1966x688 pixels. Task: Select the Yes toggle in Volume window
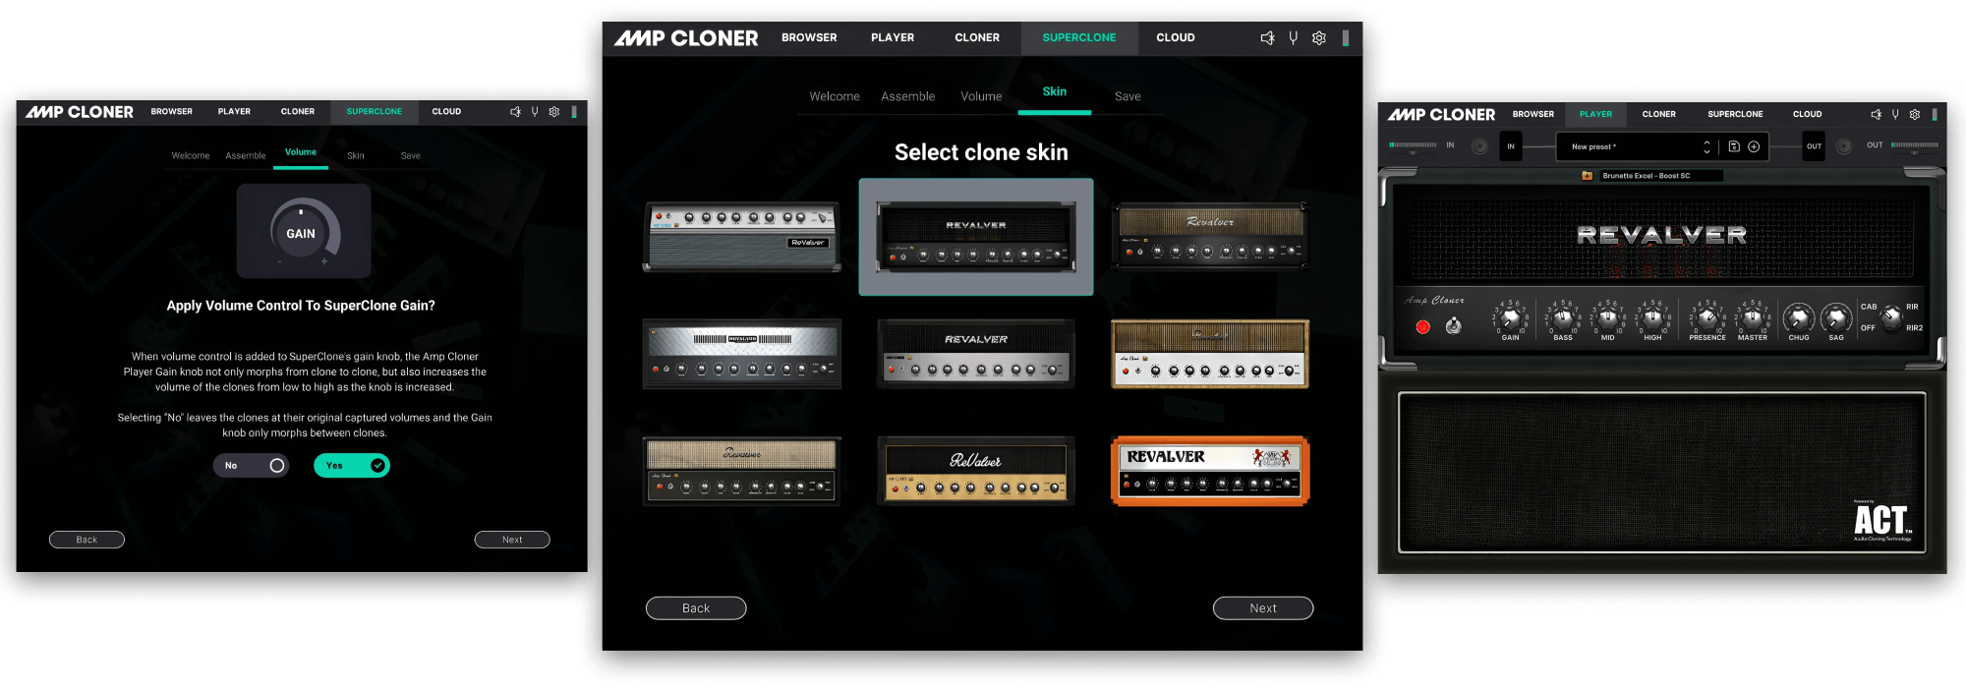pyautogui.click(x=352, y=466)
